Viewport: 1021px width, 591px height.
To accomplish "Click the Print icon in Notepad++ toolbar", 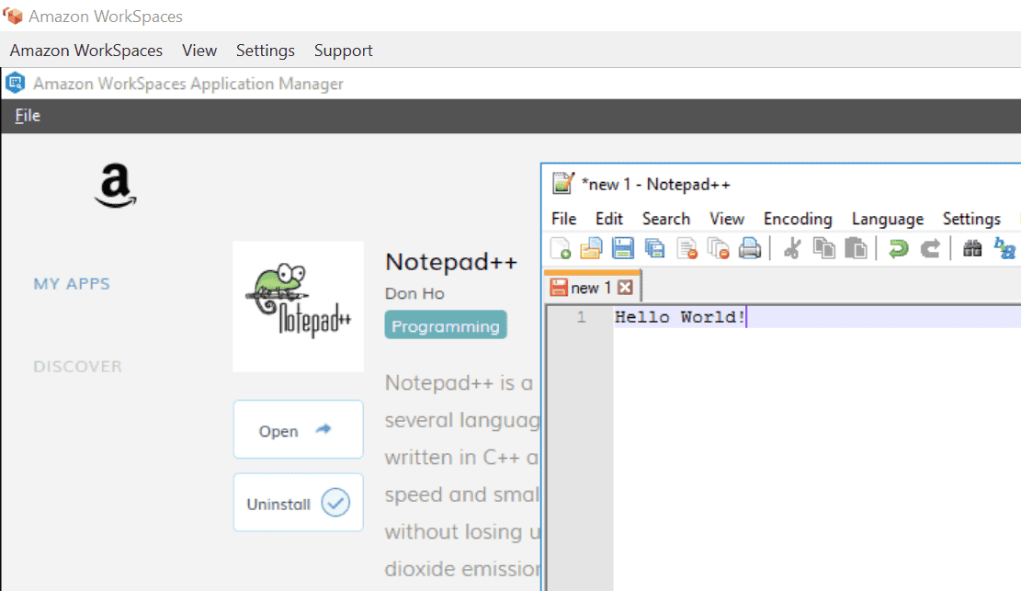I will point(750,248).
